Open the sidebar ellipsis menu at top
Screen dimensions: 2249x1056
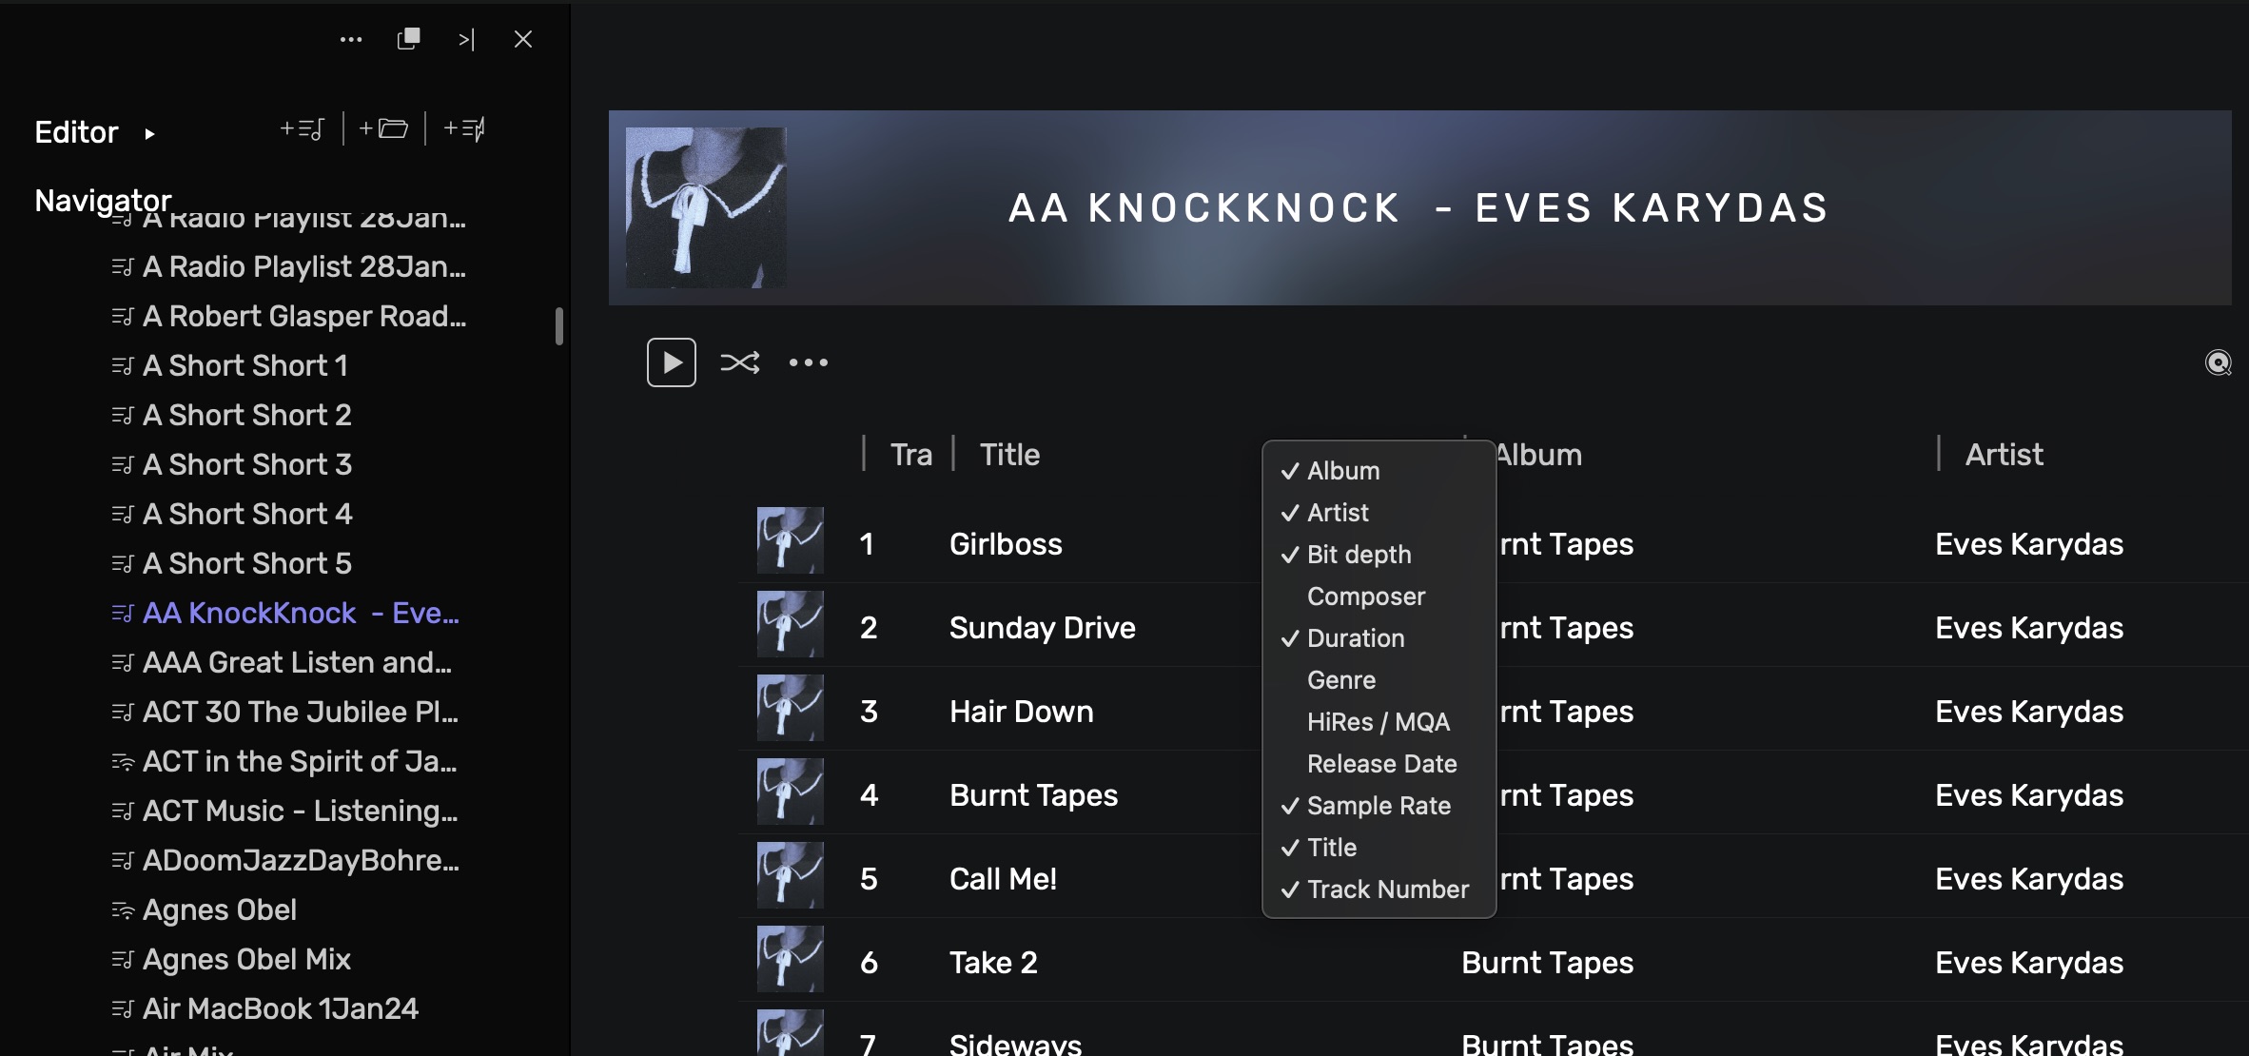click(x=351, y=39)
